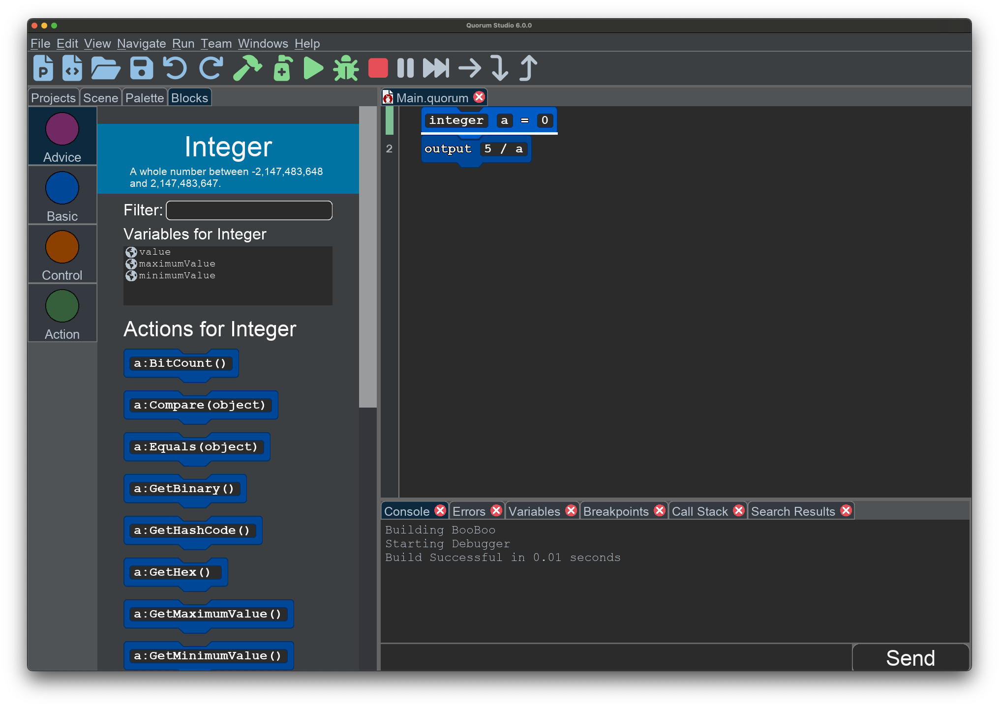
Task: Click the Send button
Action: point(910,658)
